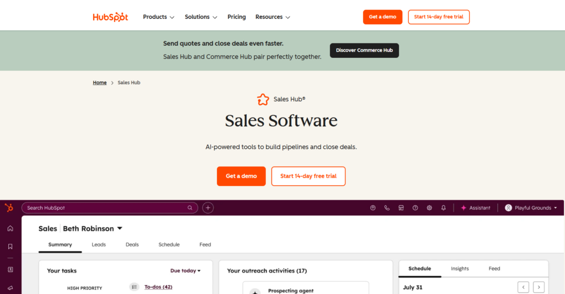Go to next day in schedule
Image resolution: width=565 pixels, height=294 pixels.
pyautogui.click(x=539, y=287)
